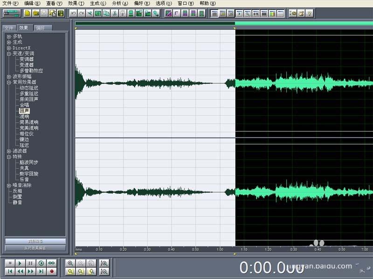Collapse the 特殊 effects group
Image resolution: width=373 pixels, height=279 pixels.
[x=8, y=157]
